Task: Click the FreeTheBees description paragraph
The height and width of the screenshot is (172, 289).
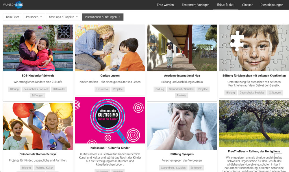Action: coord(254,164)
